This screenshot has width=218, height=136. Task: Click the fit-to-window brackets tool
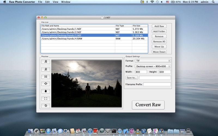(46, 98)
